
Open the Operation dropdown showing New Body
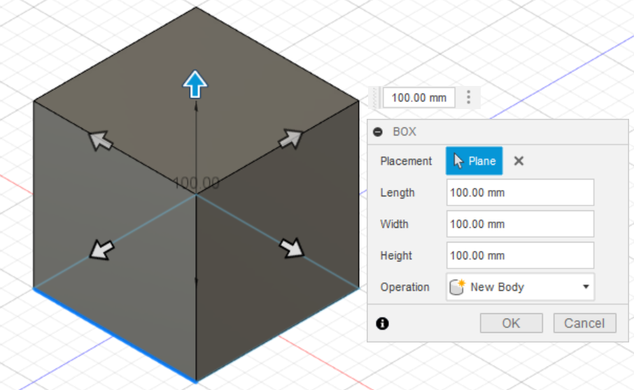point(520,287)
